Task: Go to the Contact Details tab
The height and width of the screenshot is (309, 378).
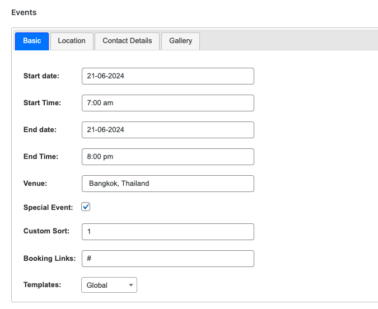Action: [127, 41]
